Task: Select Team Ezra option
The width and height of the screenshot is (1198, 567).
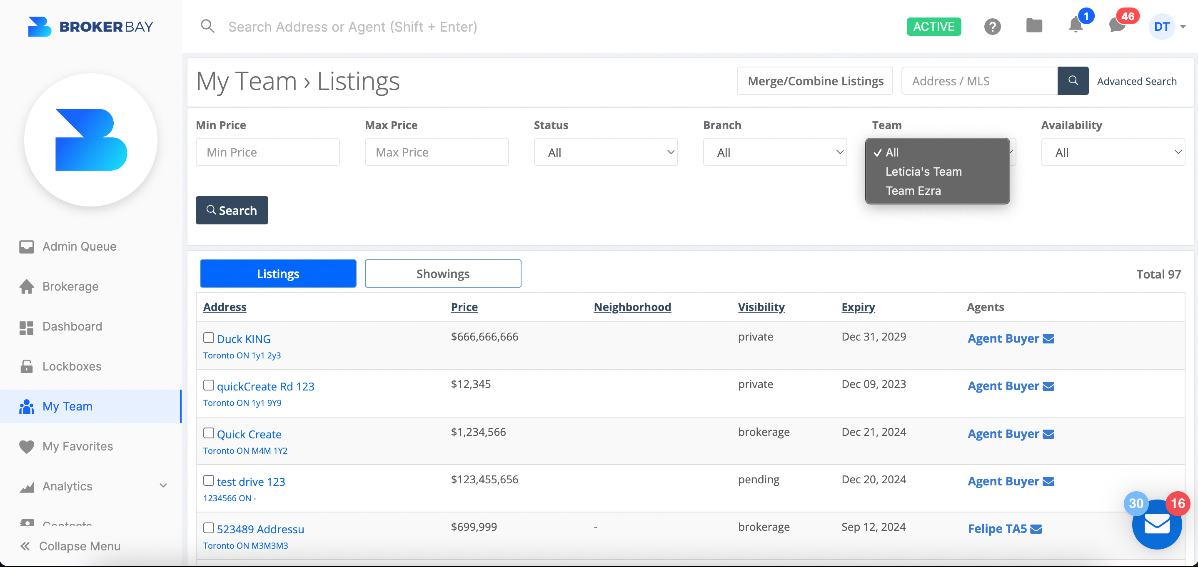Action: point(937,191)
